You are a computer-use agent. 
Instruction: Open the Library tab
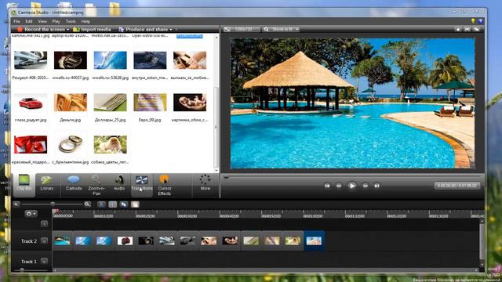pyautogui.click(x=47, y=183)
